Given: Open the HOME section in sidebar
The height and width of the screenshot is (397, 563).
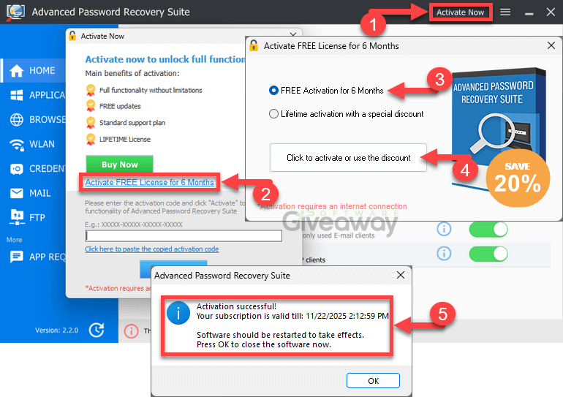Looking at the screenshot, I should (34, 70).
